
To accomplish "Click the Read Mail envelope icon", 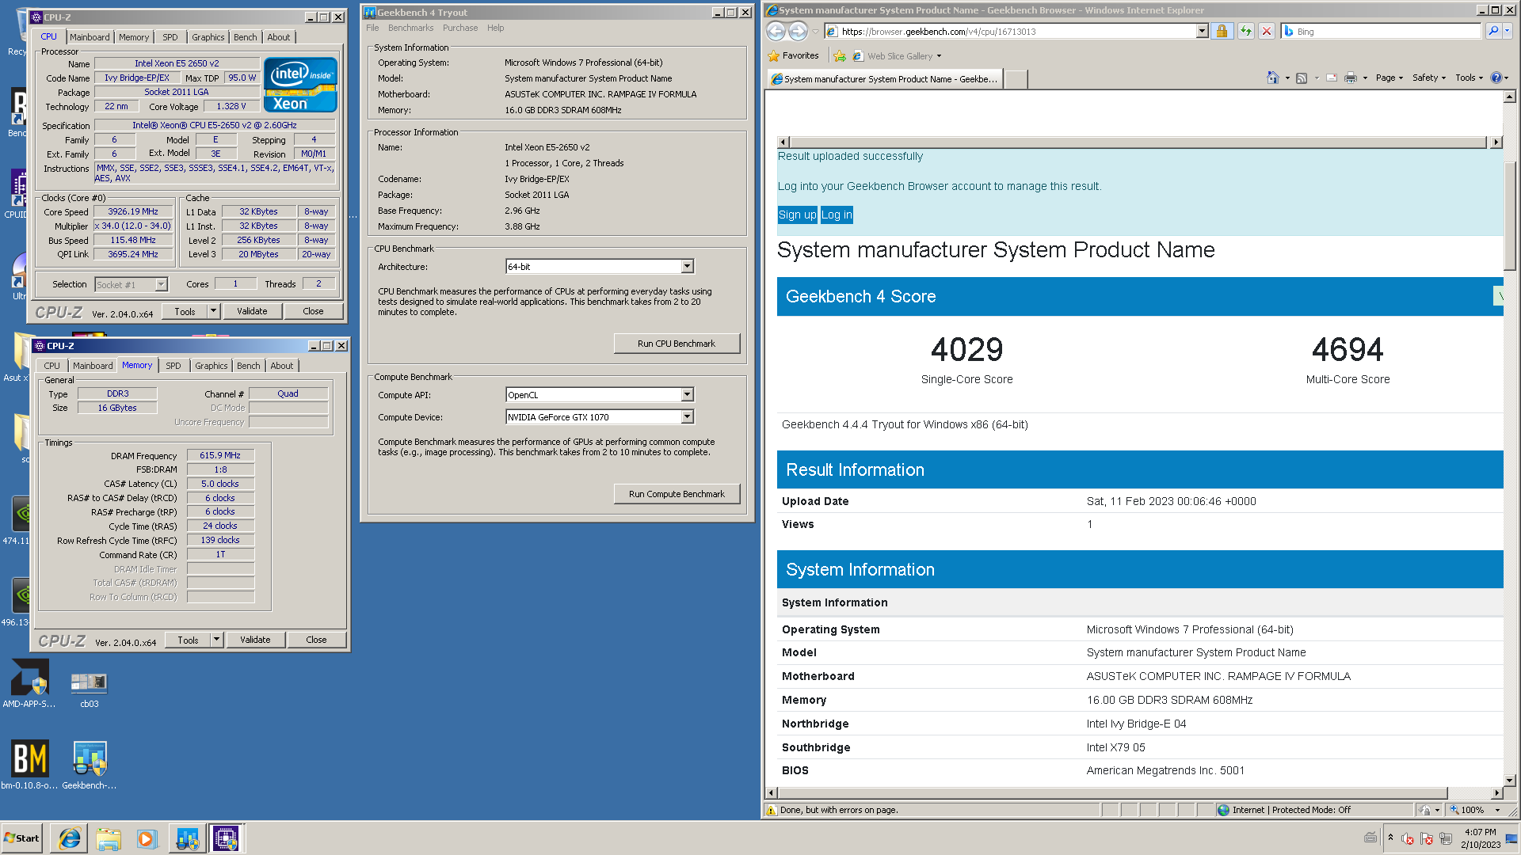I will pos(1331,78).
